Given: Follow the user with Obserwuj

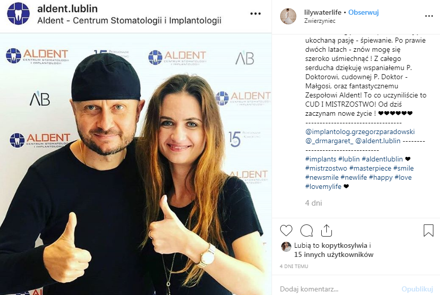Looking at the screenshot, I should point(363,12).
